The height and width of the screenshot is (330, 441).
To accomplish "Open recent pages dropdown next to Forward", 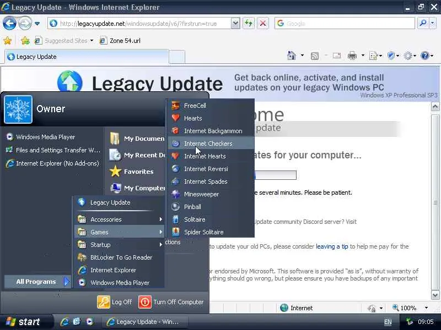I will tap(37, 24).
